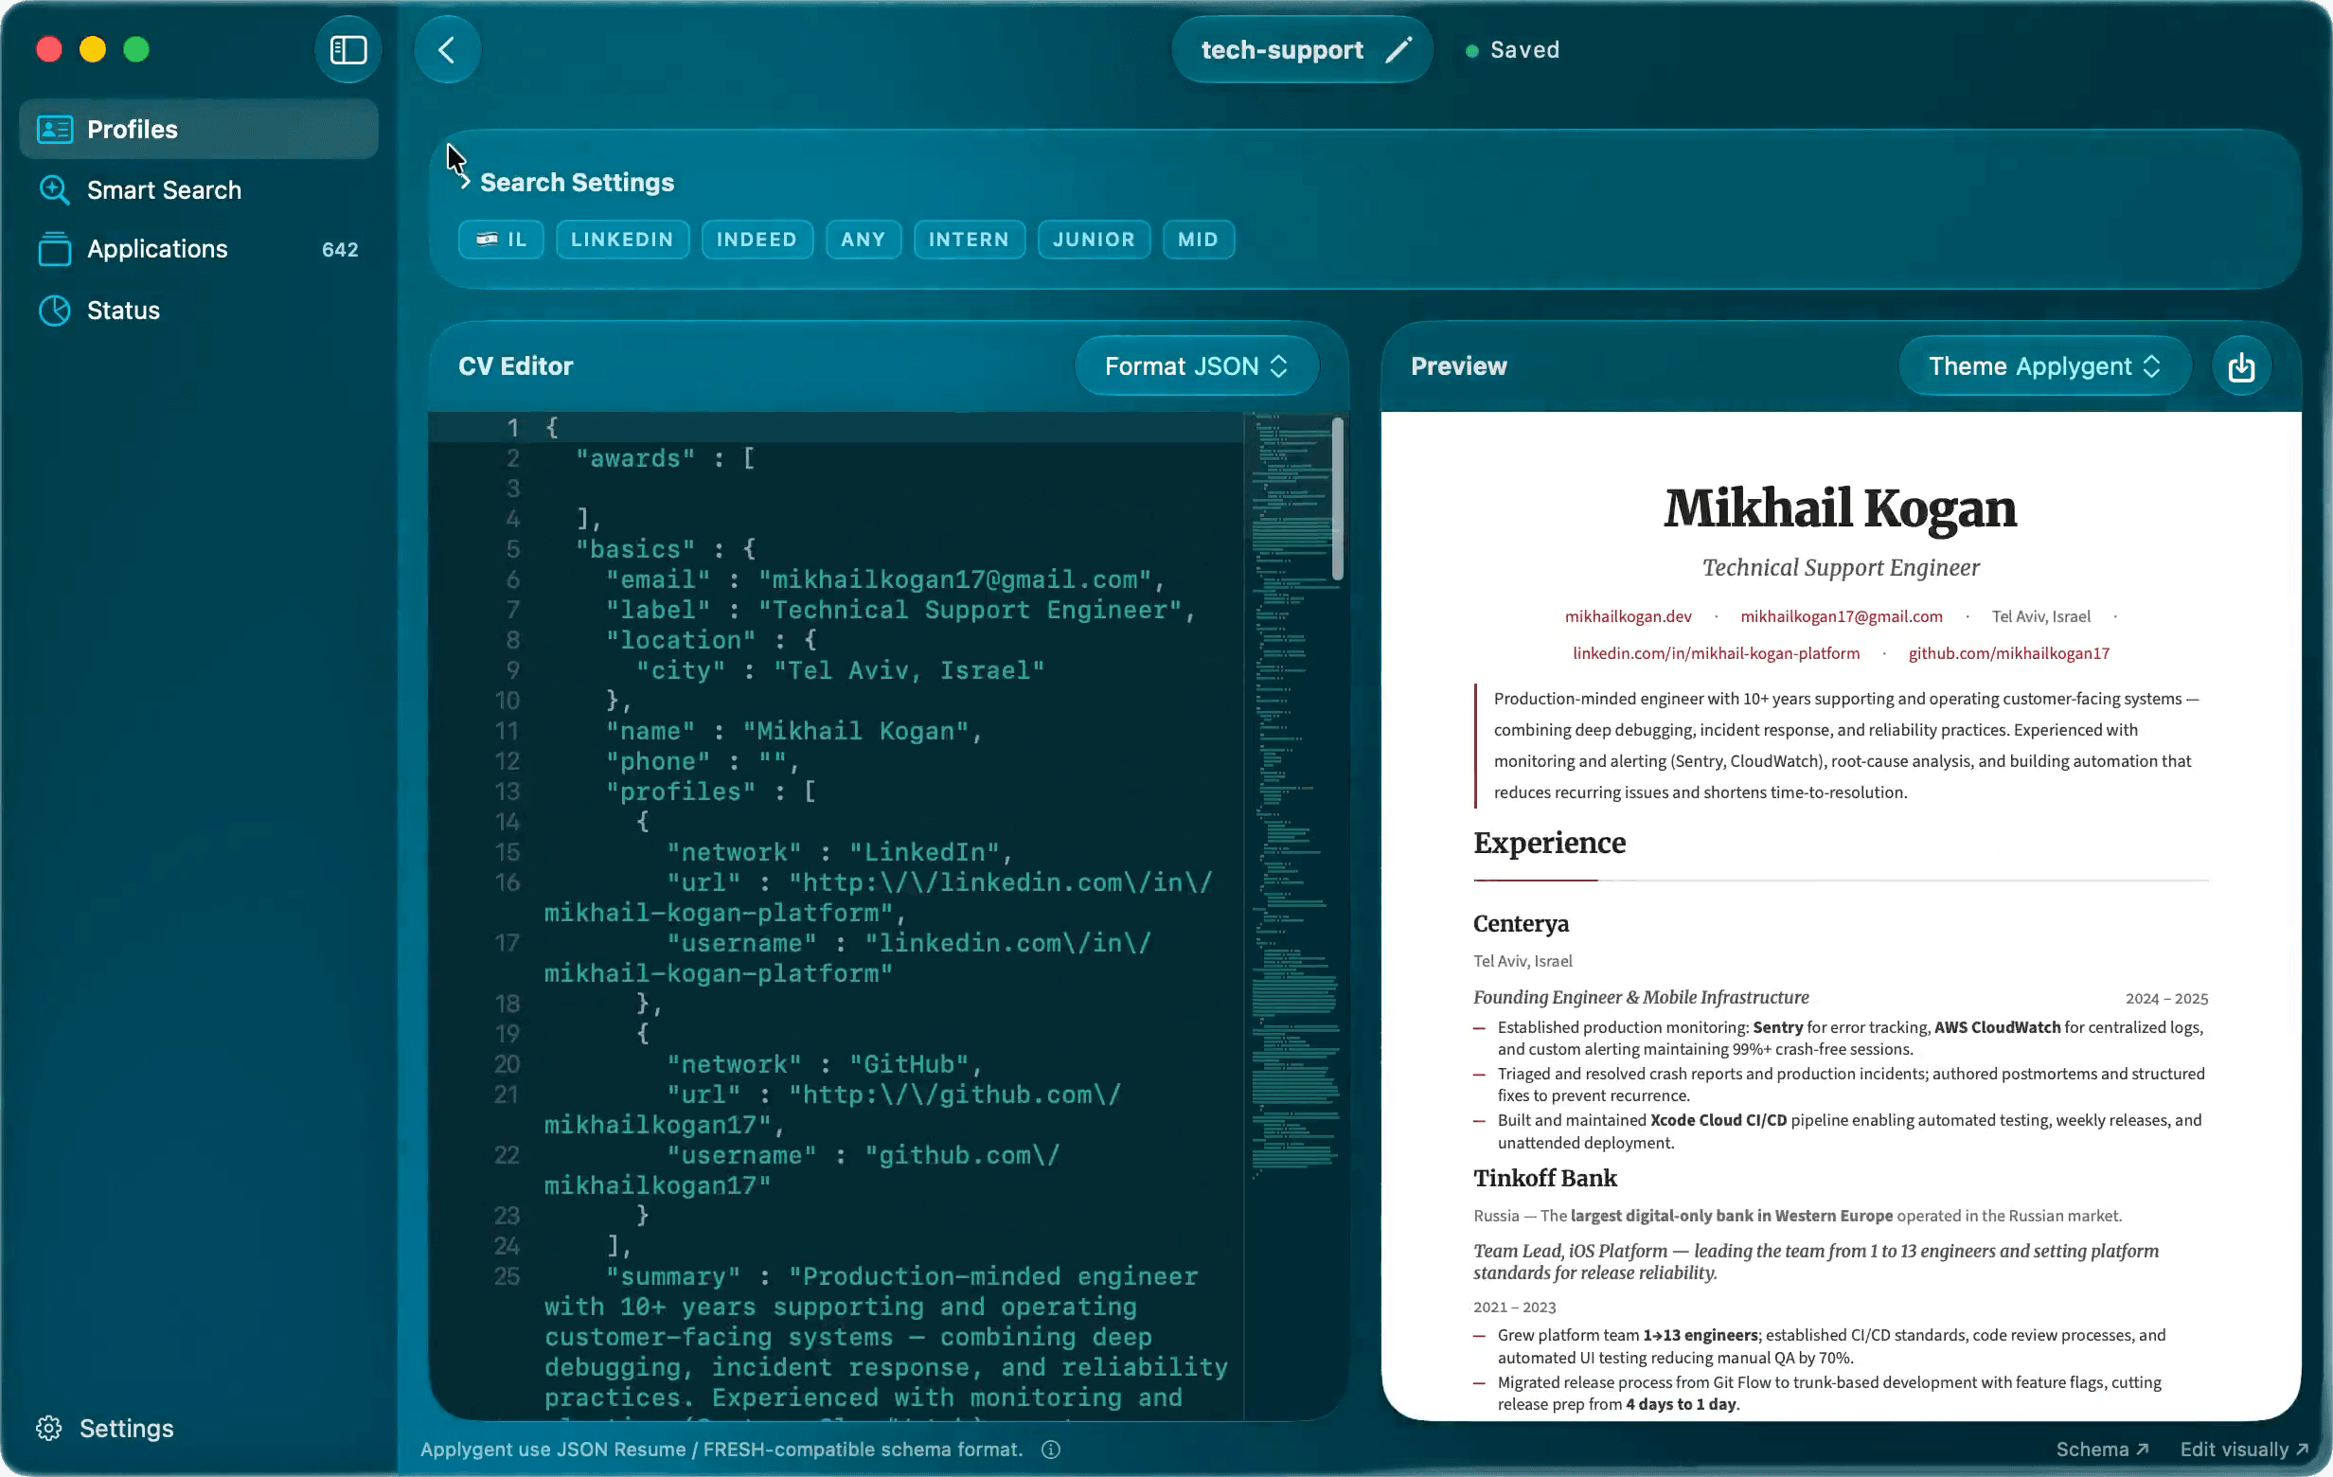The width and height of the screenshot is (2333, 1477).
Task: Open the Smart Search section
Action: [199, 189]
